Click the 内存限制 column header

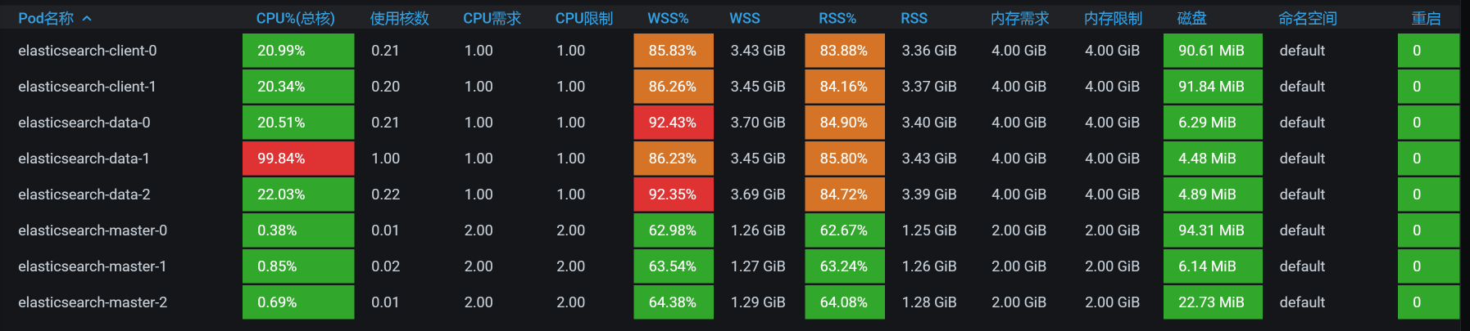point(1113,18)
